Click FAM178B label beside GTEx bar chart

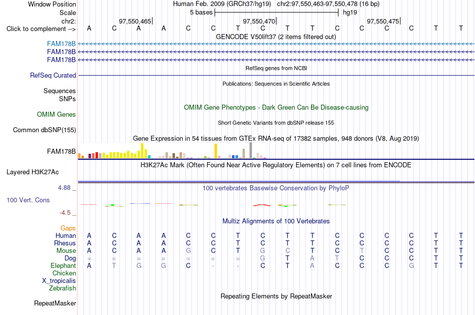coord(61,151)
